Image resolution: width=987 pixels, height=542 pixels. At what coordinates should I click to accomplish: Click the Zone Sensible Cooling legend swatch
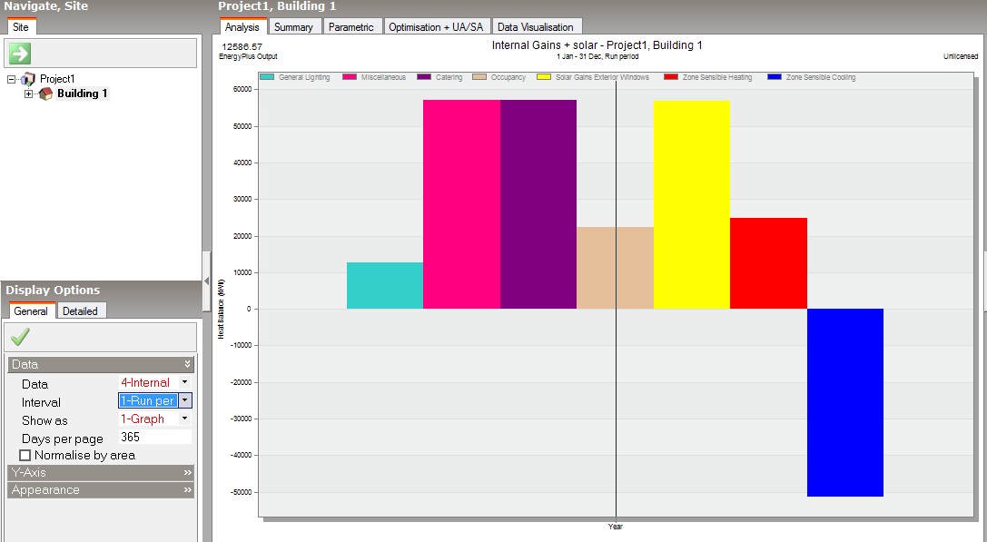[775, 77]
